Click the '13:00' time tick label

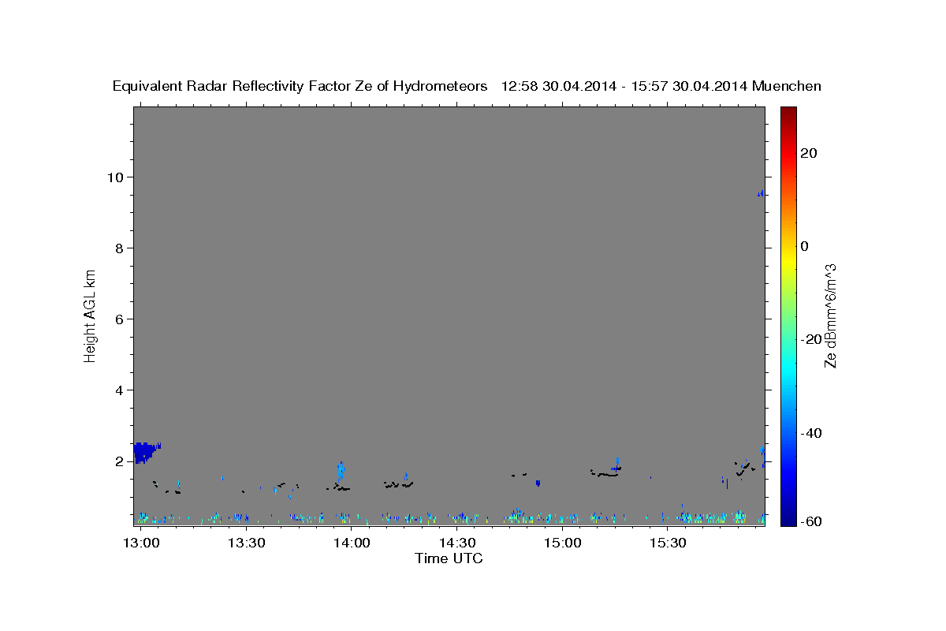point(142,543)
